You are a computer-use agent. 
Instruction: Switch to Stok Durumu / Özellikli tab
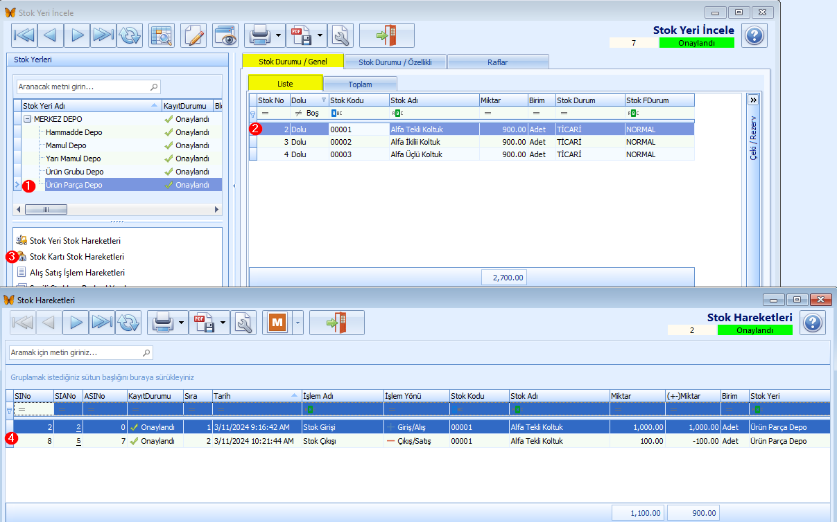[x=395, y=62]
